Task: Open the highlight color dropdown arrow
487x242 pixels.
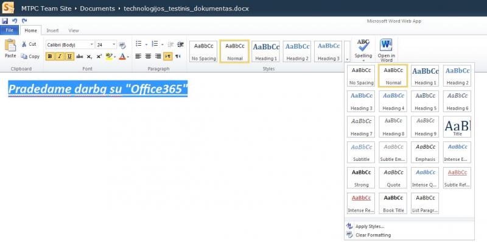Action: [x=115, y=57]
